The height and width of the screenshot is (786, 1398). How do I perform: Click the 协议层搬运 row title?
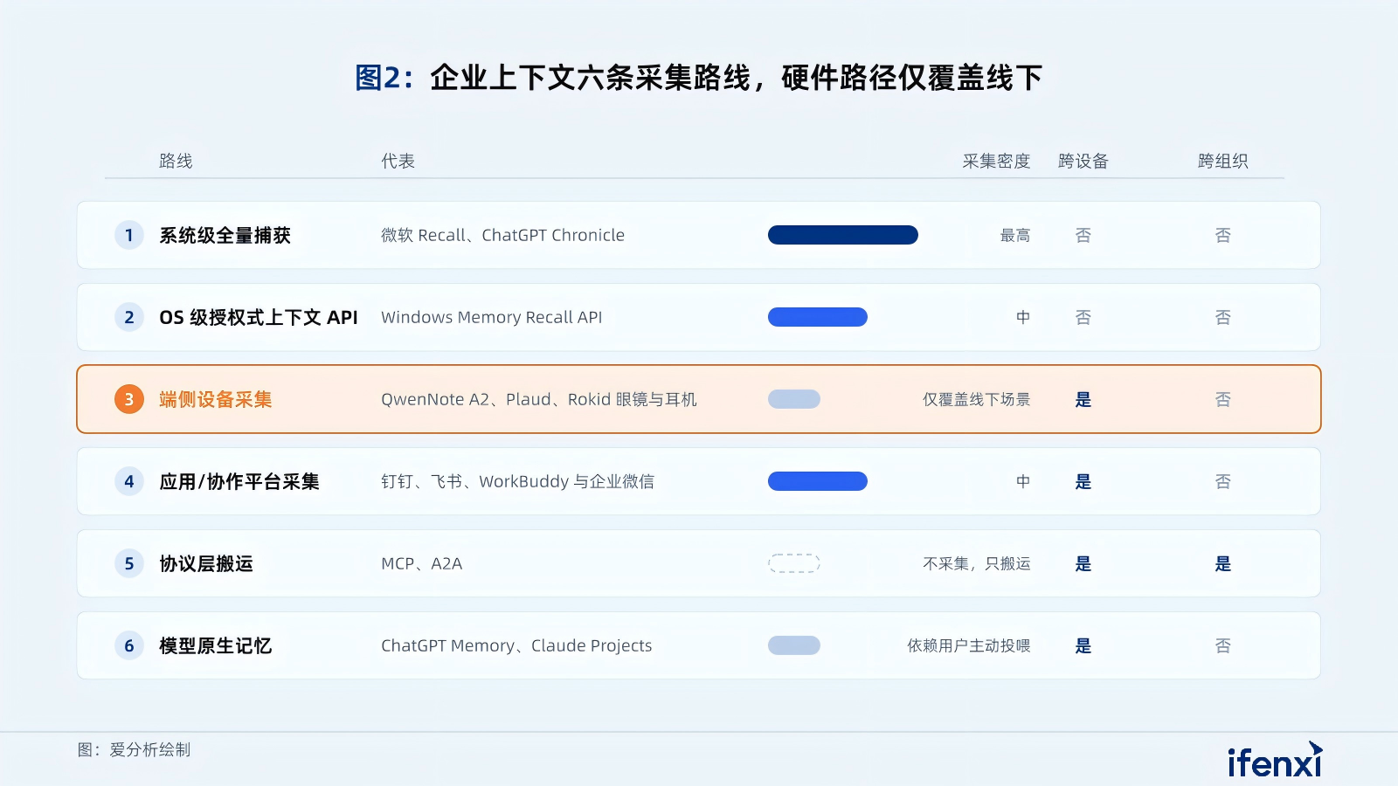coord(206,563)
